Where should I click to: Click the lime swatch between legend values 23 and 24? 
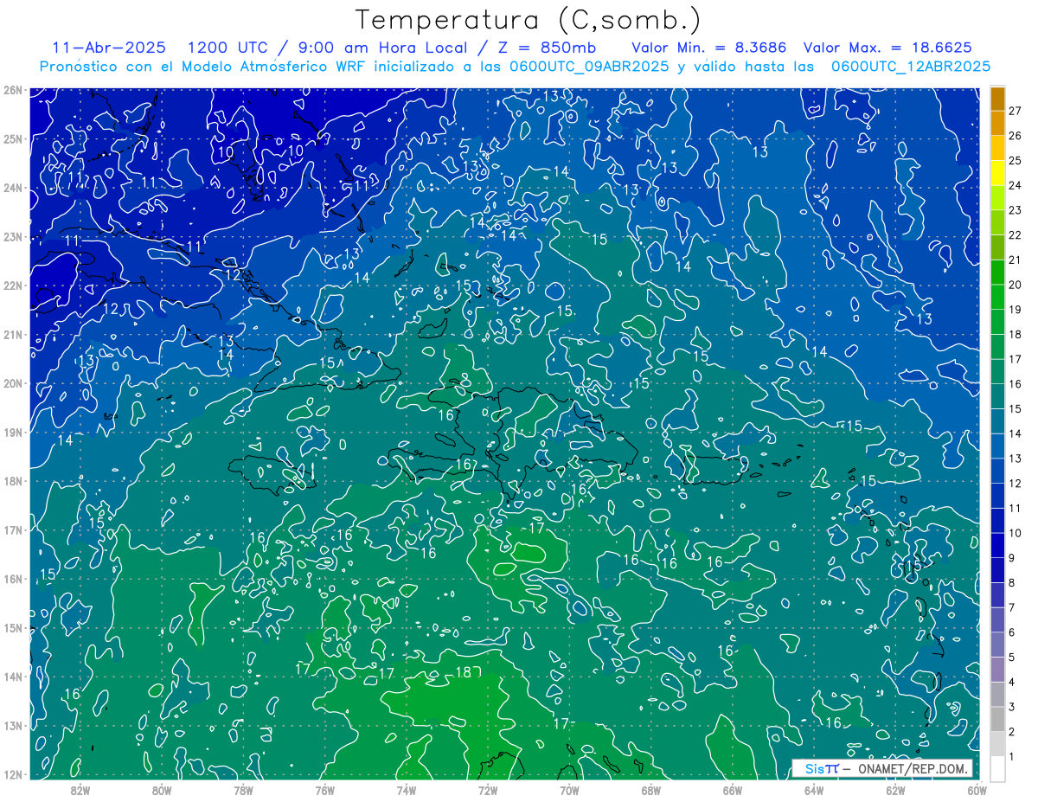998,197
